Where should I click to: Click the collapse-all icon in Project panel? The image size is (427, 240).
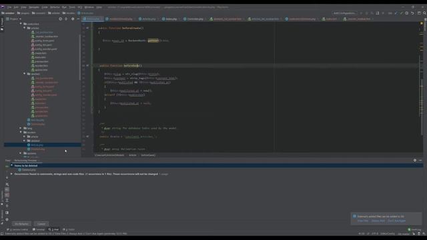pos(66,19)
